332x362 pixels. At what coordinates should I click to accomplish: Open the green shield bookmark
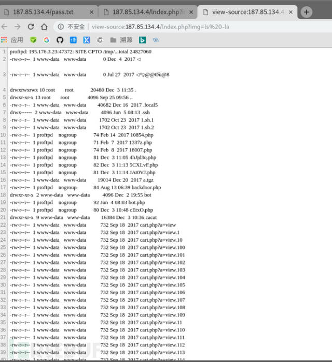[x=33, y=40]
